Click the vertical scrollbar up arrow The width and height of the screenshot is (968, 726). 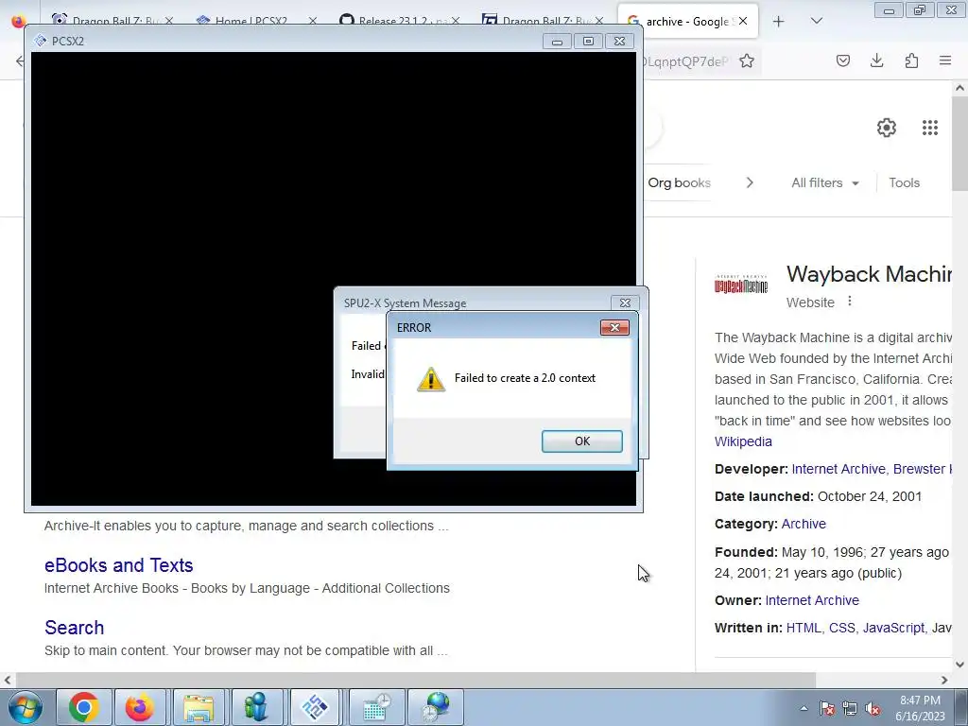[x=959, y=88]
